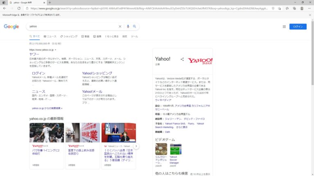
Task: Click the microphone voice search icon
Action: click(x=128, y=27)
